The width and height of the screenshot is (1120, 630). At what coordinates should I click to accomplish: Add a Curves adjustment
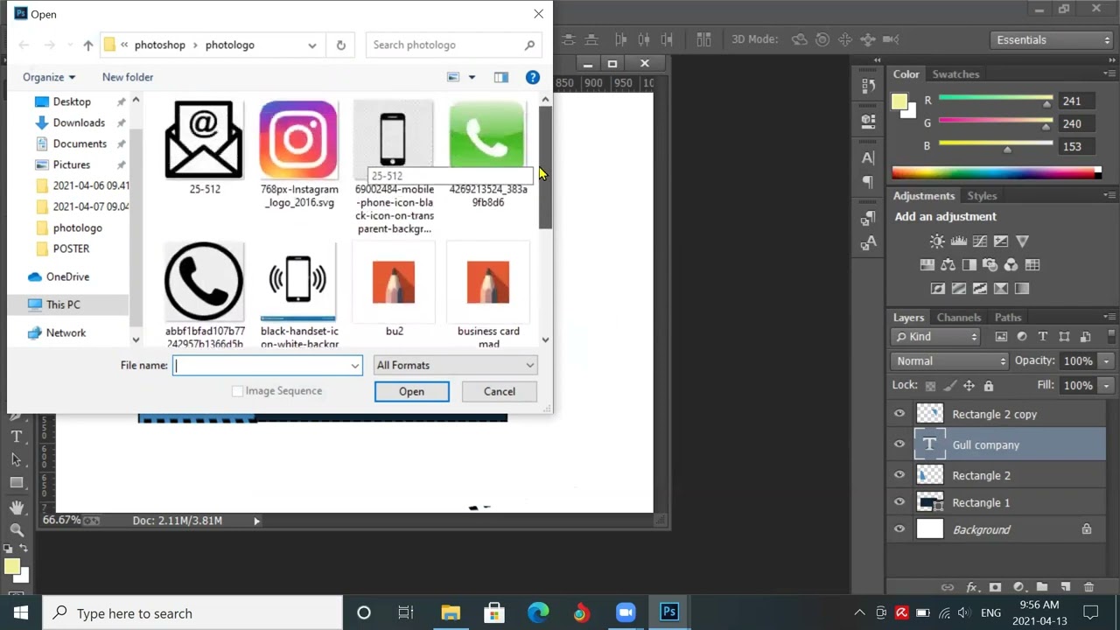coord(980,241)
